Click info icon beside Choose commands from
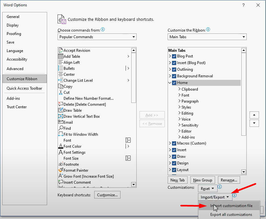Viewport: 266px width, 219px height. tap(103, 29)
